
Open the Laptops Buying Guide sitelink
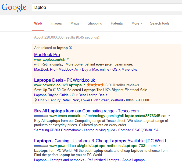(x=51, y=95)
